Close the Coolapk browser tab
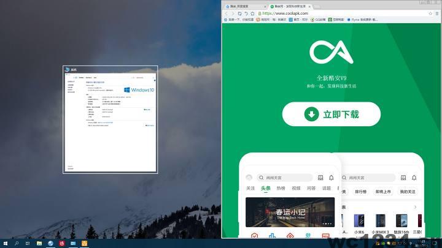 [x=309, y=6]
